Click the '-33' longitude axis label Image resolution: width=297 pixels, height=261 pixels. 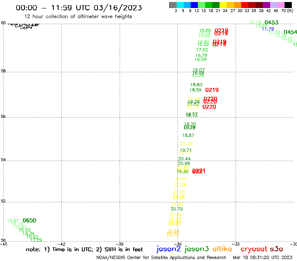(x=236, y=244)
